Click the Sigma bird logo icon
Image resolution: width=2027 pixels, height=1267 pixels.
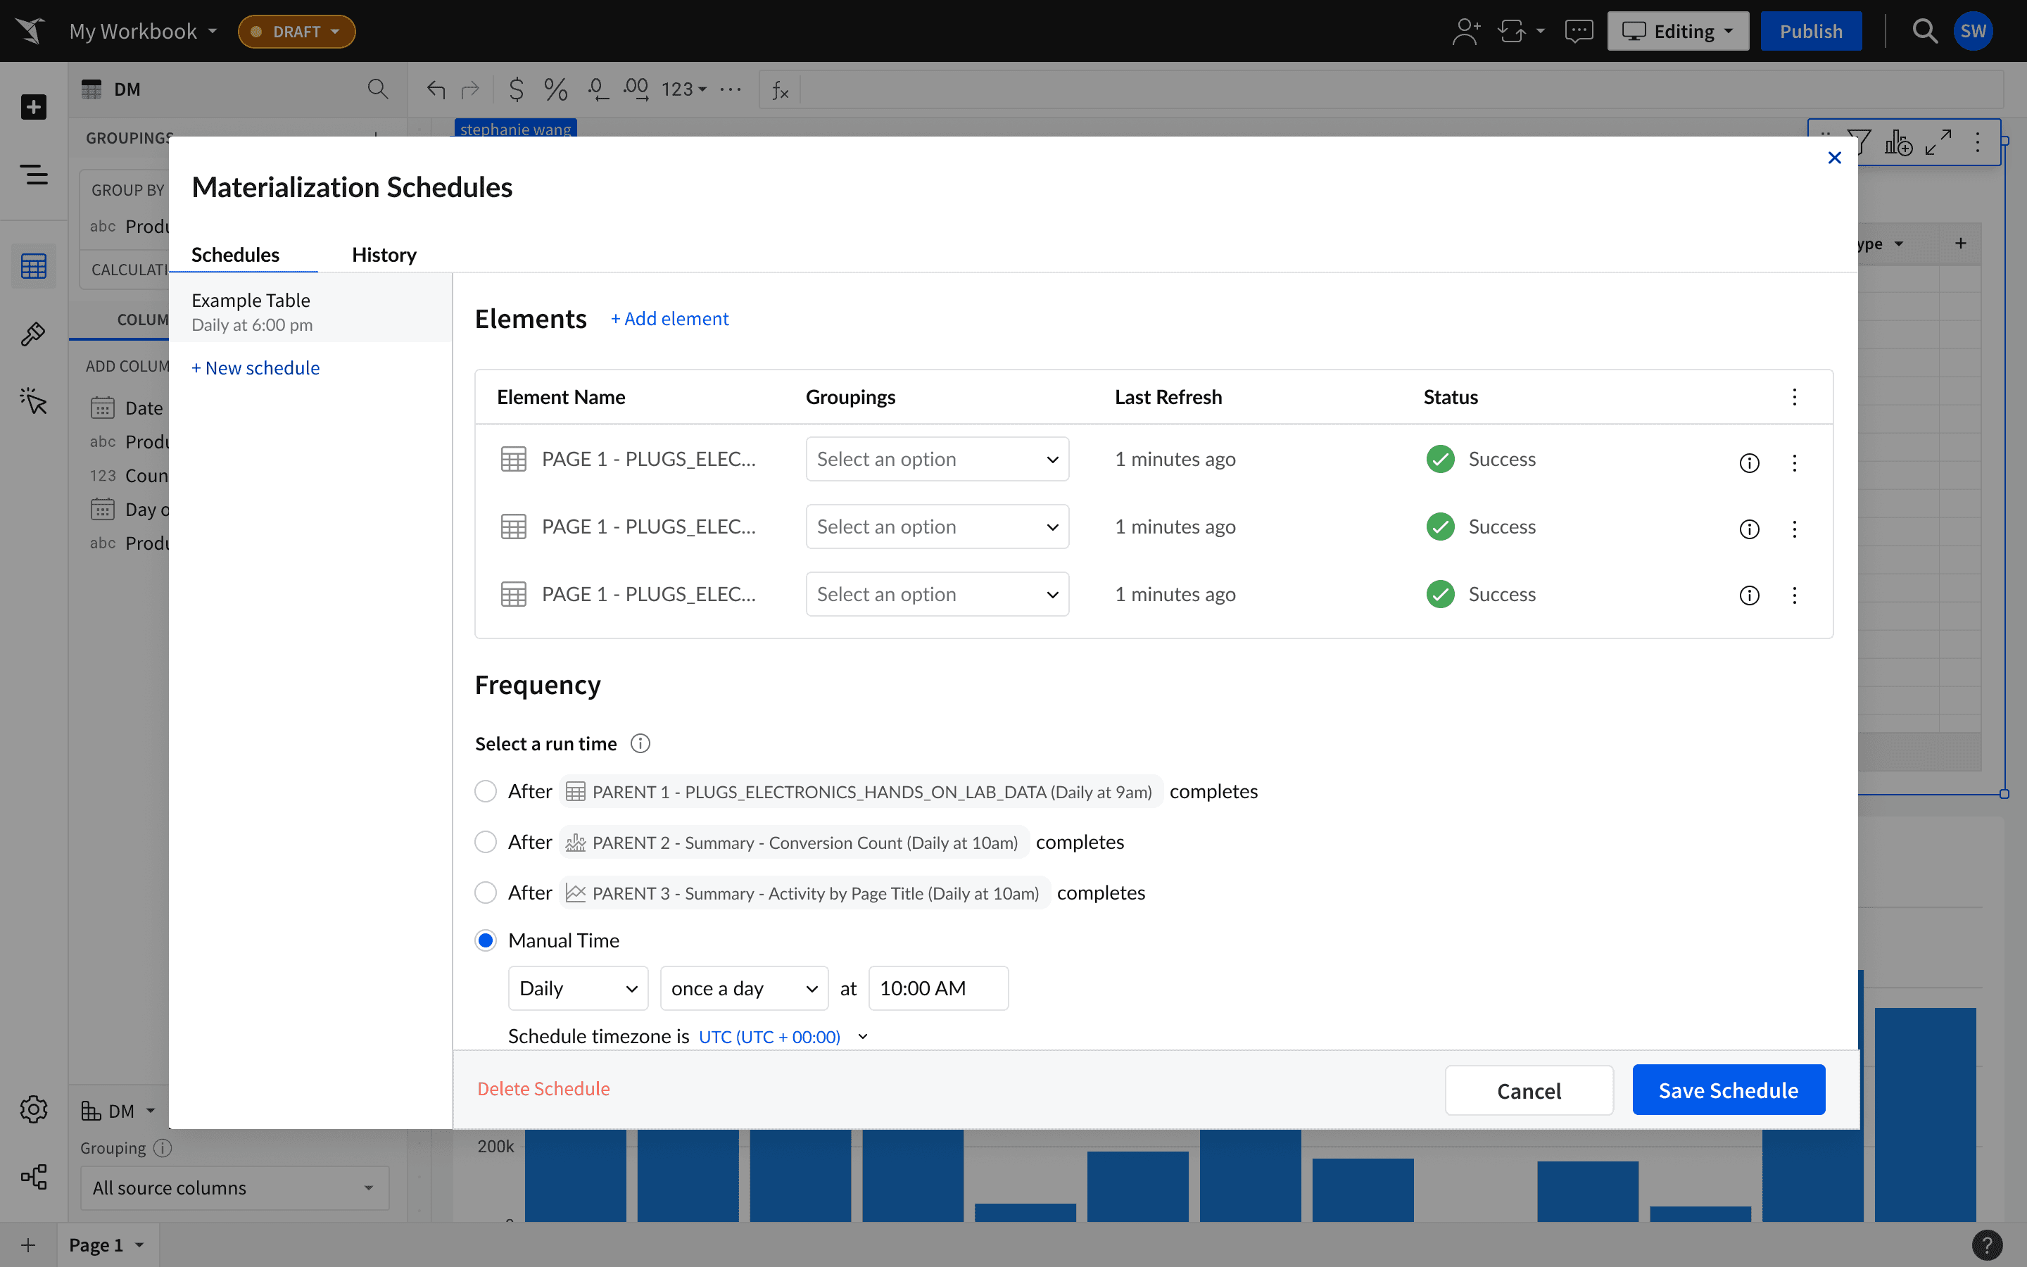30,31
